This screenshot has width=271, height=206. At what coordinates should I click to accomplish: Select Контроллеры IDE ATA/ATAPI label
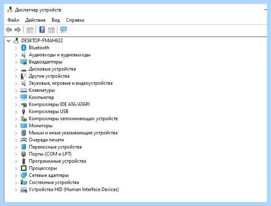(59, 105)
